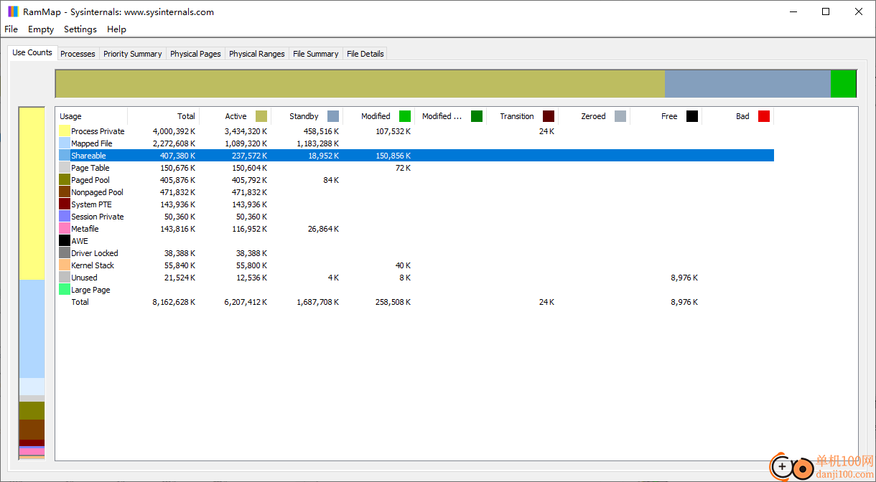Viewport: 876px width, 482px height.
Task: Click the Active column color swatch
Action: click(x=261, y=116)
